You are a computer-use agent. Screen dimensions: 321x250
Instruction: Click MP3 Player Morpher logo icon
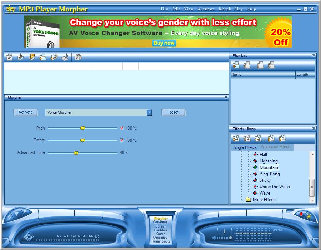click(11, 9)
